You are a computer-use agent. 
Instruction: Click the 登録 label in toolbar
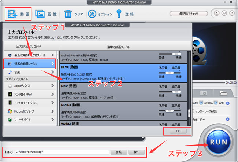click(129, 14)
